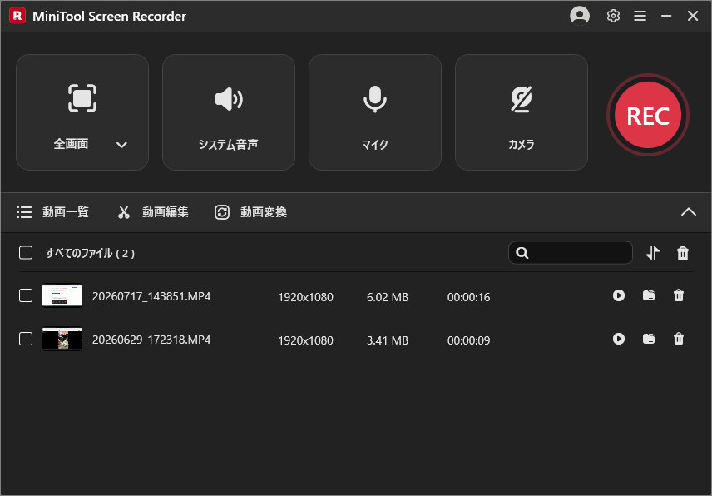Click the すべてのファイル ( 2 ) label
Viewport: 712px width, 496px height.
pyautogui.click(x=91, y=253)
